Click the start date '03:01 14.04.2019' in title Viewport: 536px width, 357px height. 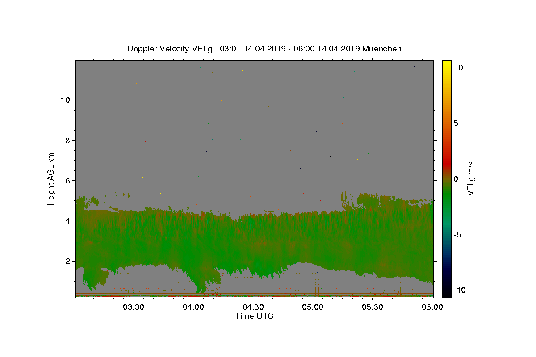click(253, 49)
